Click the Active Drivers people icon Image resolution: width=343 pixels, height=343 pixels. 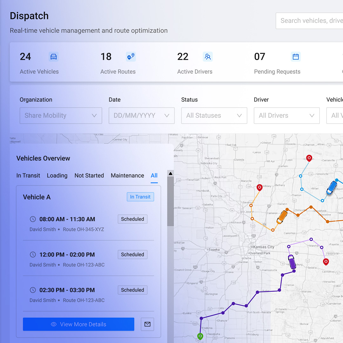click(208, 57)
